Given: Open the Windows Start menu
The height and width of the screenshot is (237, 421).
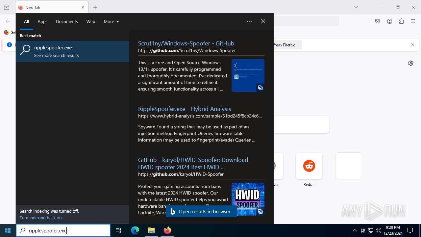Looking at the screenshot, I should pyautogui.click(x=8, y=230).
